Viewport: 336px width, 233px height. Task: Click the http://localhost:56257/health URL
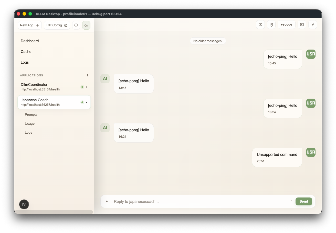[40, 105]
